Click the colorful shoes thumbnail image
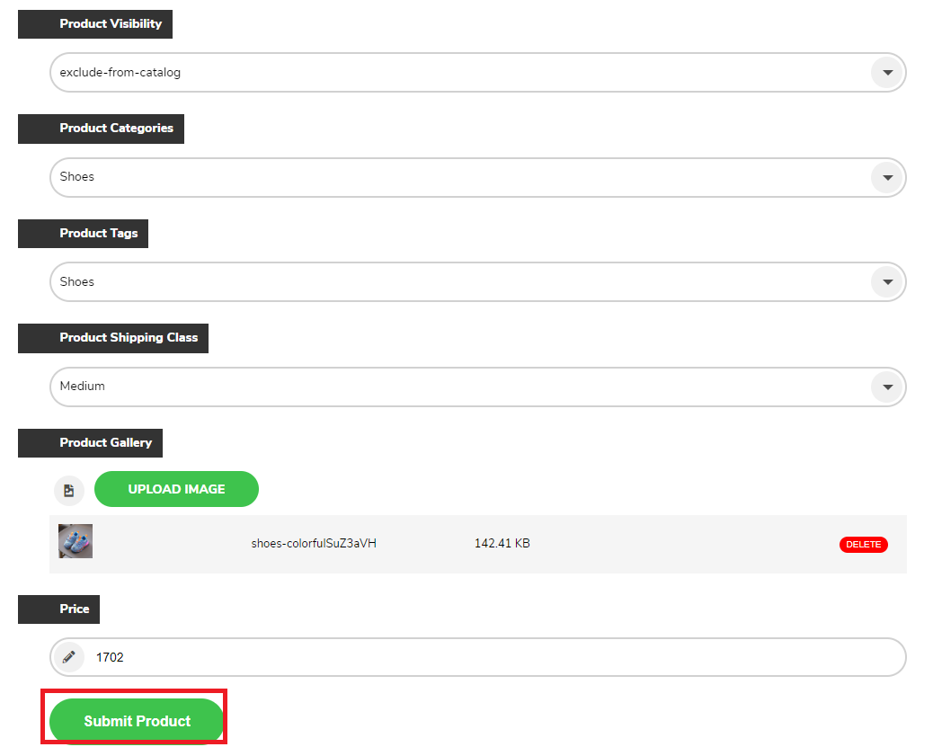Viewport: 942px width, 747px height. pos(76,541)
